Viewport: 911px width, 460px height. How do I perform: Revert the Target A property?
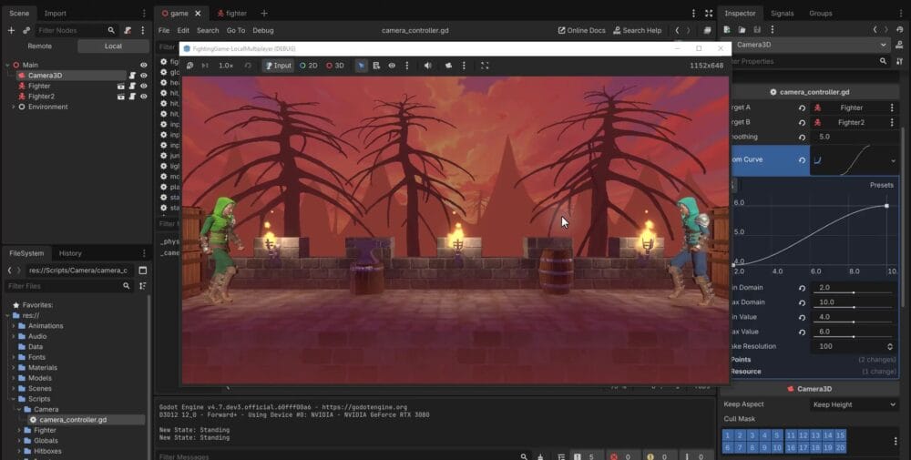point(802,108)
